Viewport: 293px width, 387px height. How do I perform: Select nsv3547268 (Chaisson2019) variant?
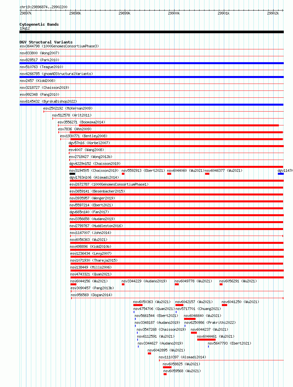pos(161,329)
